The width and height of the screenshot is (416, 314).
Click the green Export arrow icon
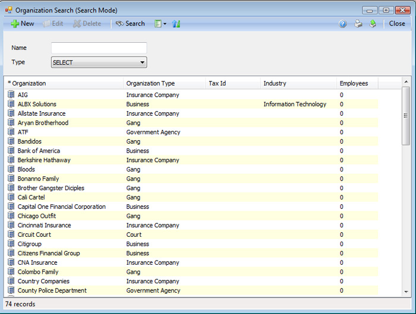(373, 24)
